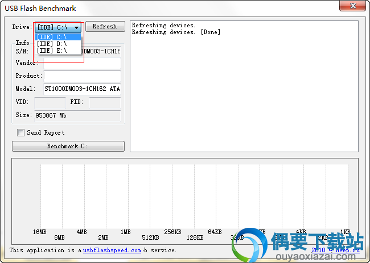The image size is (370, 263).
Task: Click the PID field
Action: 105,103
